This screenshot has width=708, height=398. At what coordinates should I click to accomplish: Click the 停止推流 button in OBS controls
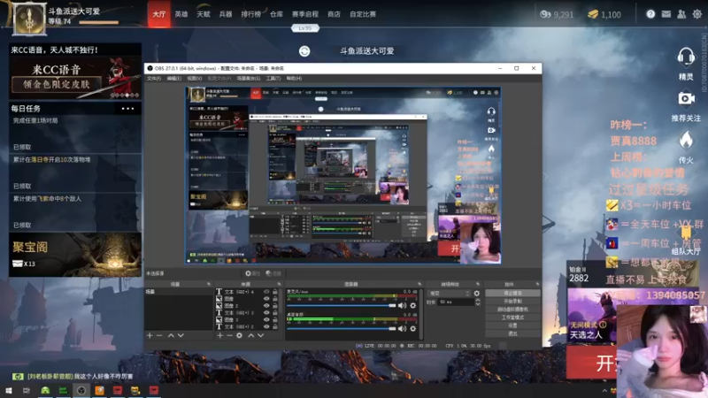coord(512,294)
